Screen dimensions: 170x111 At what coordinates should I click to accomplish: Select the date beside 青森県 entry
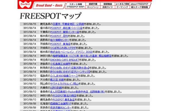(30, 92)
